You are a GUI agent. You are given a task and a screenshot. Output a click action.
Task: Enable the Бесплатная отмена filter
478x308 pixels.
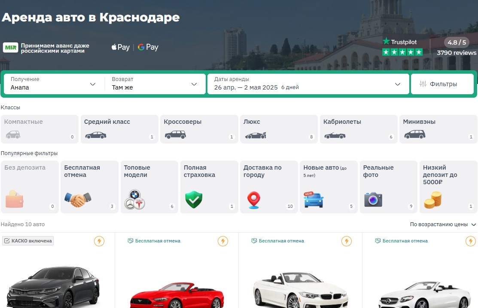[x=89, y=187]
